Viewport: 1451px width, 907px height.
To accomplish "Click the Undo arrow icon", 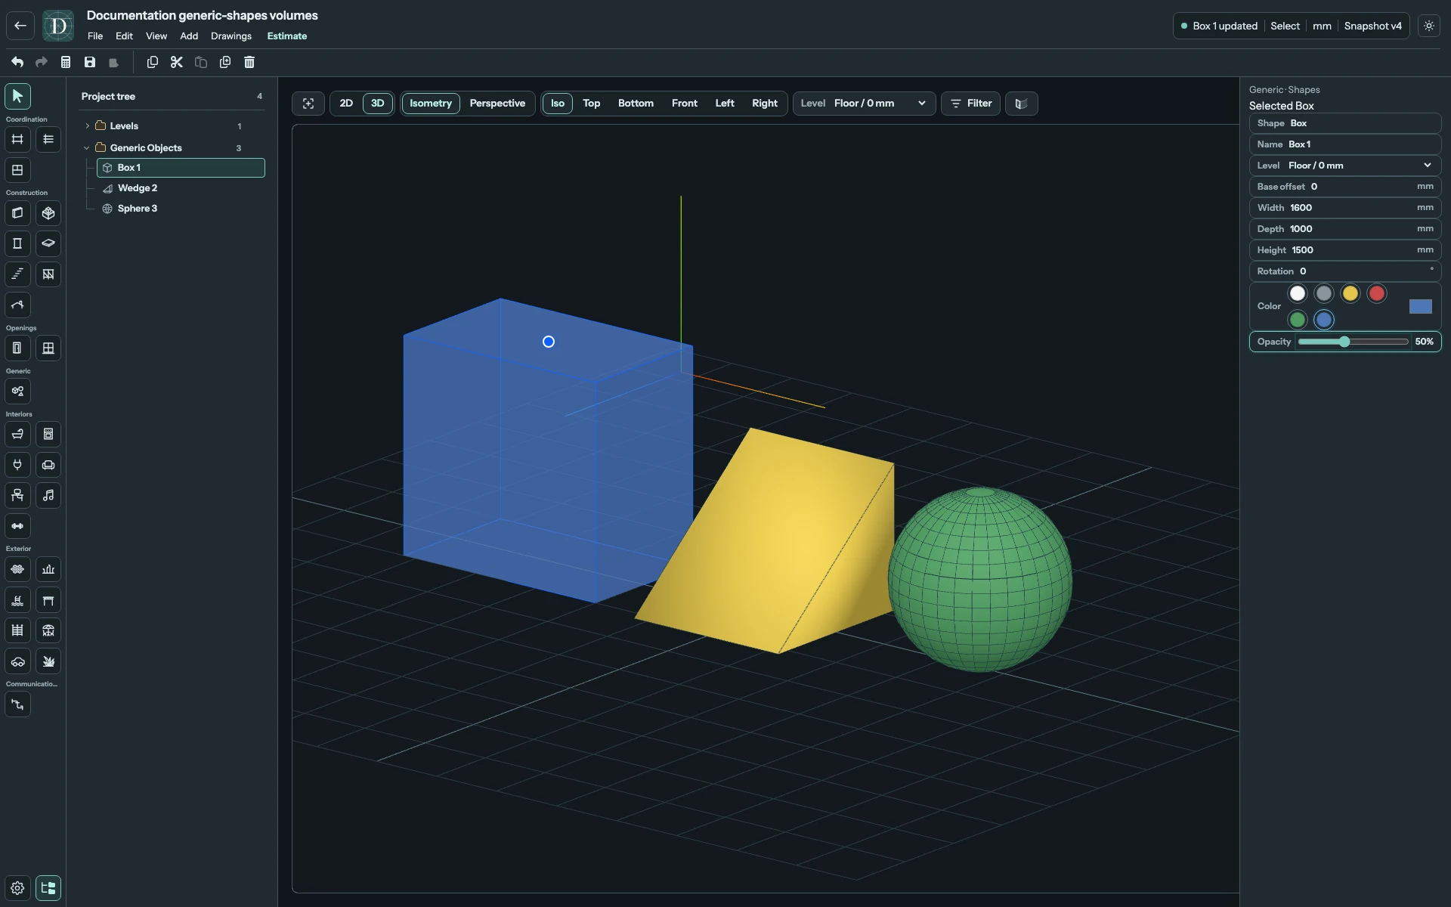I will 17,62.
